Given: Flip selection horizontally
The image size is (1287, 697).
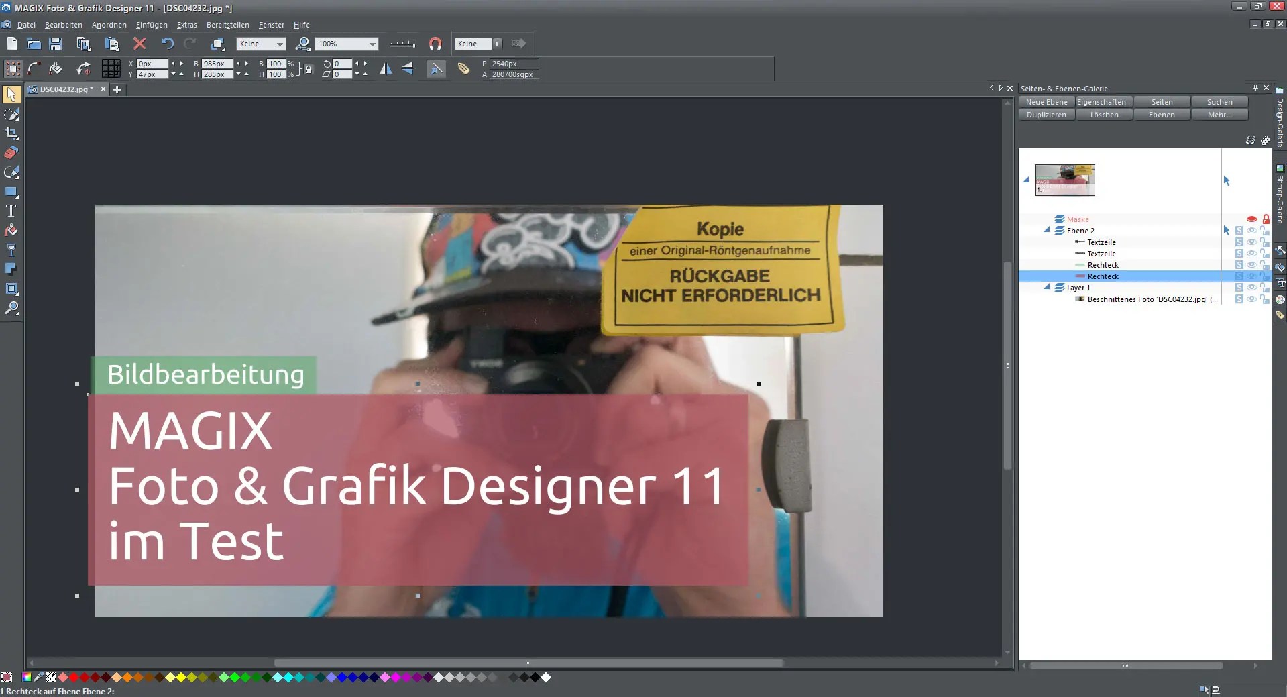Looking at the screenshot, I should pyautogui.click(x=386, y=68).
